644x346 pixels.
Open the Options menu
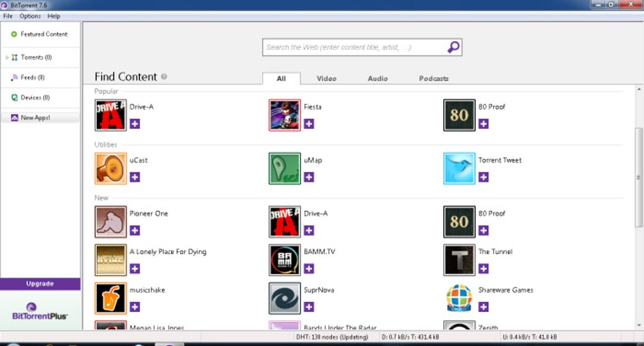(x=30, y=16)
